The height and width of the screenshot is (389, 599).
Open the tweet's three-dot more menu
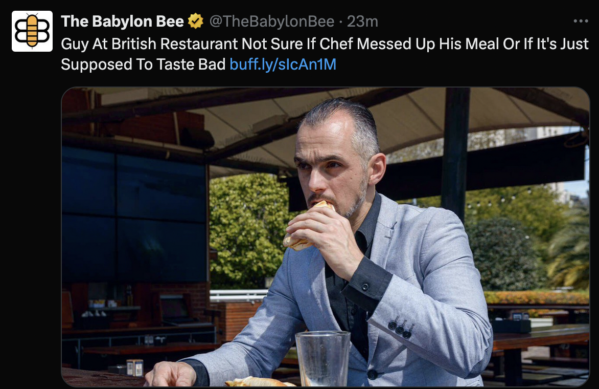(581, 21)
